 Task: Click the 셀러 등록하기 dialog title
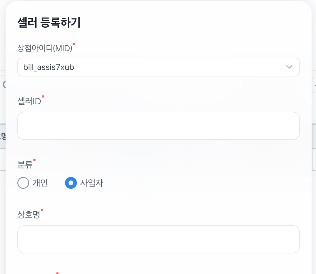click(x=49, y=23)
